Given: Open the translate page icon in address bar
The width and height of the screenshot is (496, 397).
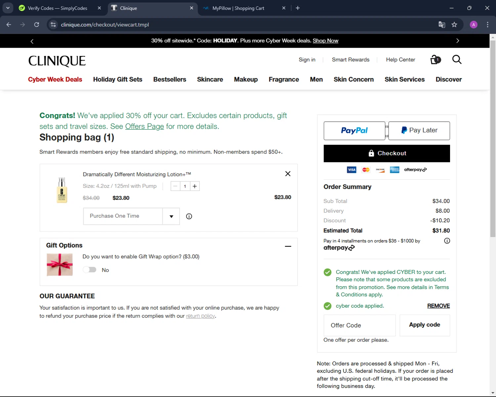Looking at the screenshot, I should (x=442, y=24).
